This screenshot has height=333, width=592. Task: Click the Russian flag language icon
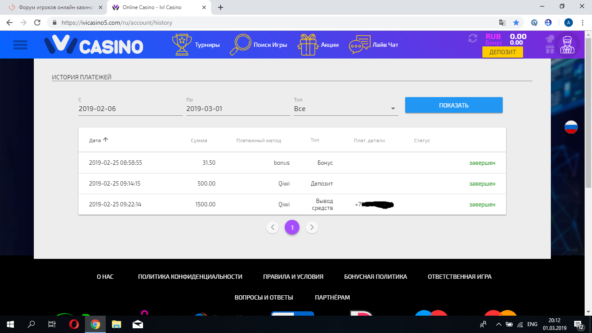click(x=571, y=127)
